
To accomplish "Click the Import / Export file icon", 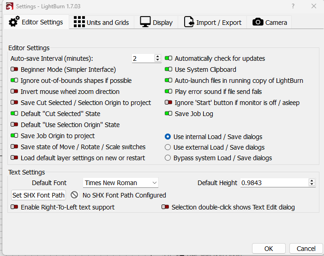I will point(189,22).
